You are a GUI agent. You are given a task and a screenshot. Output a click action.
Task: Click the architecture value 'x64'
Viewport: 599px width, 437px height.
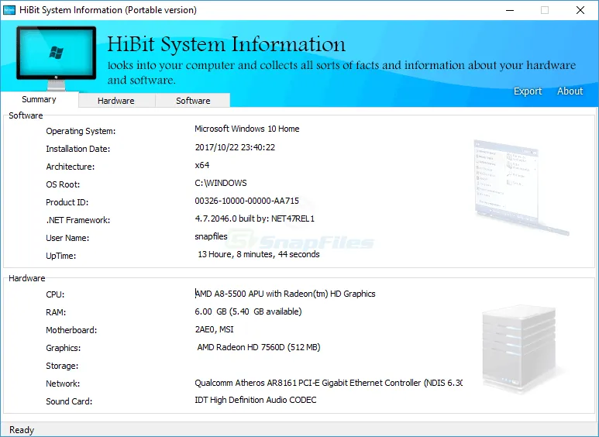coord(202,165)
